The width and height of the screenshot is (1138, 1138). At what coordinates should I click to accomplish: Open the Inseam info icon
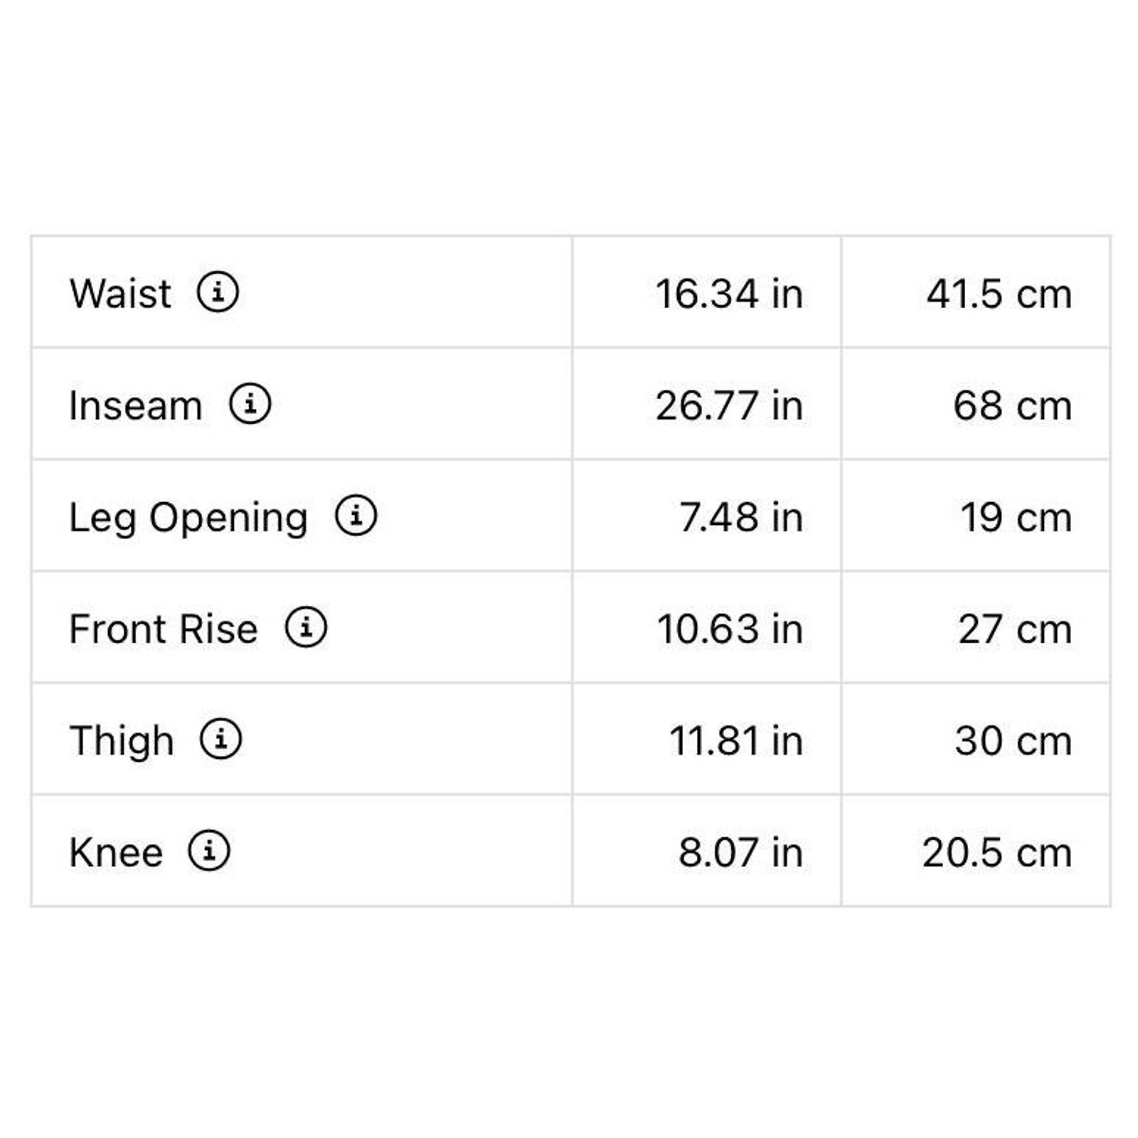[250, 403]
